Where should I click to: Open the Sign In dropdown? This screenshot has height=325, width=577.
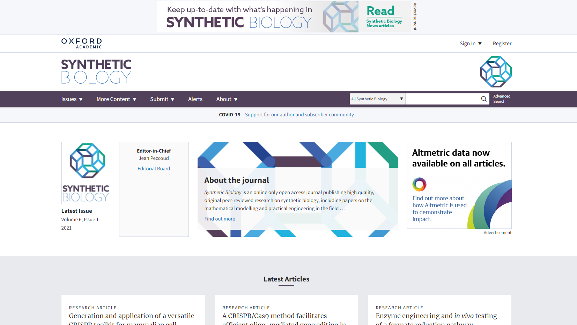(x=471, y=44)
